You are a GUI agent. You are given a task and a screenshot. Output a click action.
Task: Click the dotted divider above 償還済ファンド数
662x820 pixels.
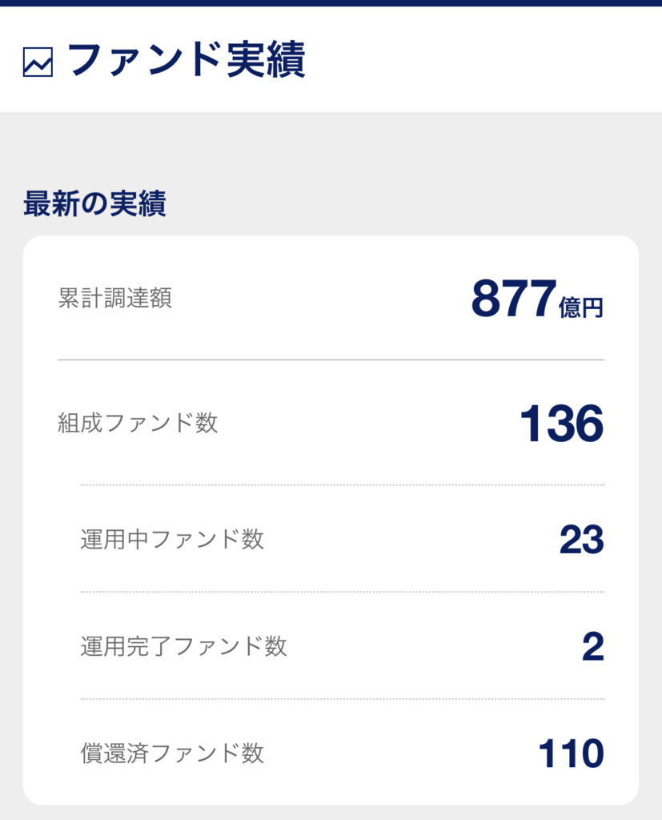coord(342,699)
